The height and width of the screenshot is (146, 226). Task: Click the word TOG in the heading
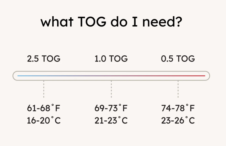[92, 22]
